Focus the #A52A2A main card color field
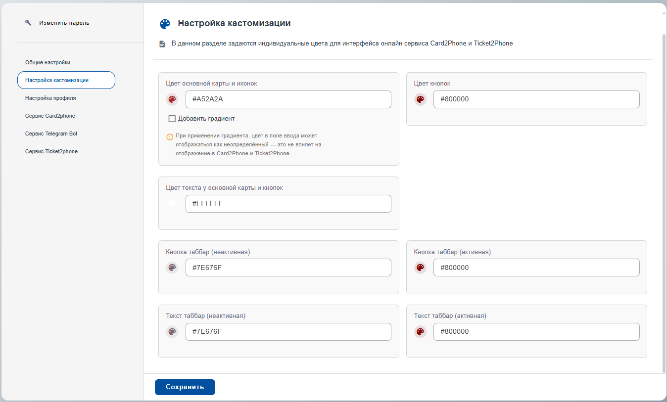 point(288,99)
